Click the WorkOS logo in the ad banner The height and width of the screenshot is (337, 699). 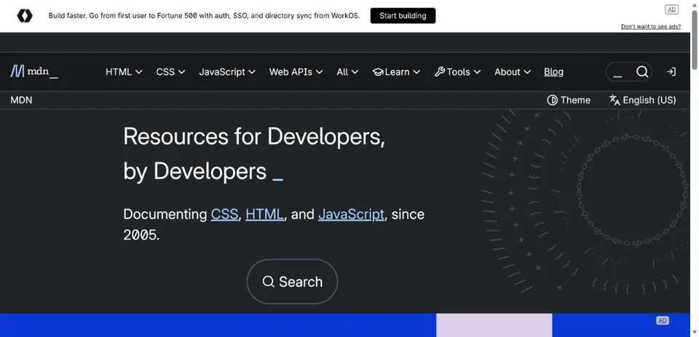coord(25,15)
